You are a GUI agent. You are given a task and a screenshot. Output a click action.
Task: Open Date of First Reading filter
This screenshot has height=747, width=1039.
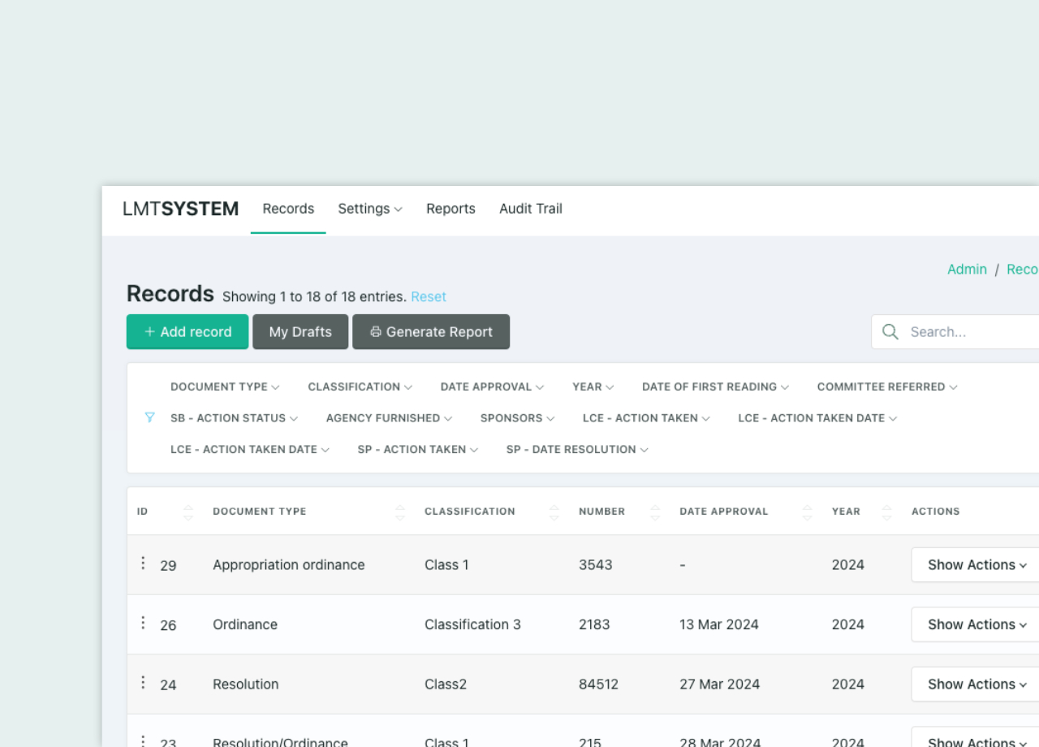click(x=716, y=386)
